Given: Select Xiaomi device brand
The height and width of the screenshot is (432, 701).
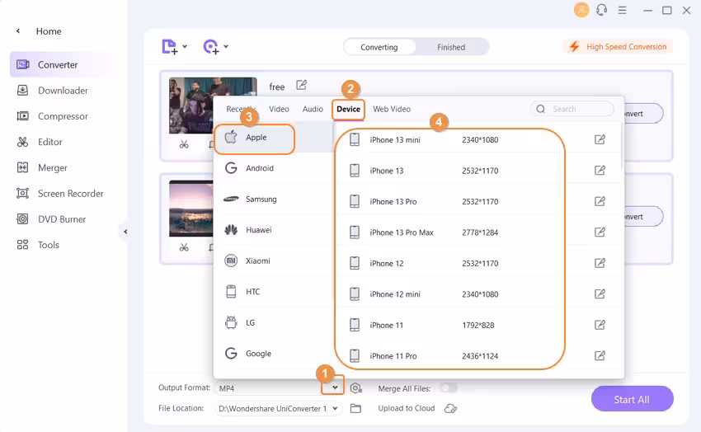Looking at the screenshot, I should coord(274,261).
